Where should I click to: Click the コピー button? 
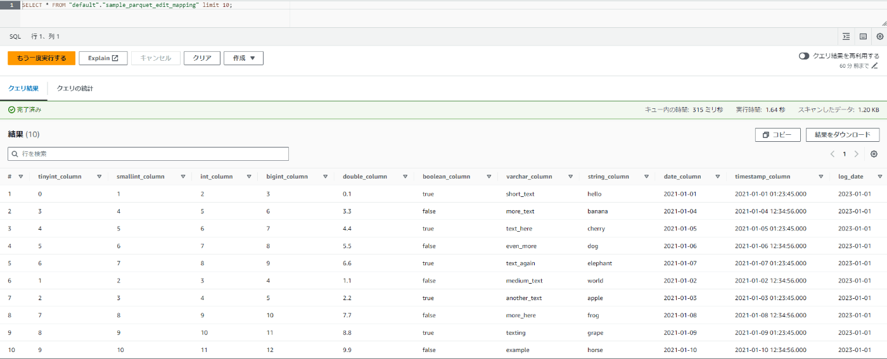pyautogui.click(x=777, y=135)
